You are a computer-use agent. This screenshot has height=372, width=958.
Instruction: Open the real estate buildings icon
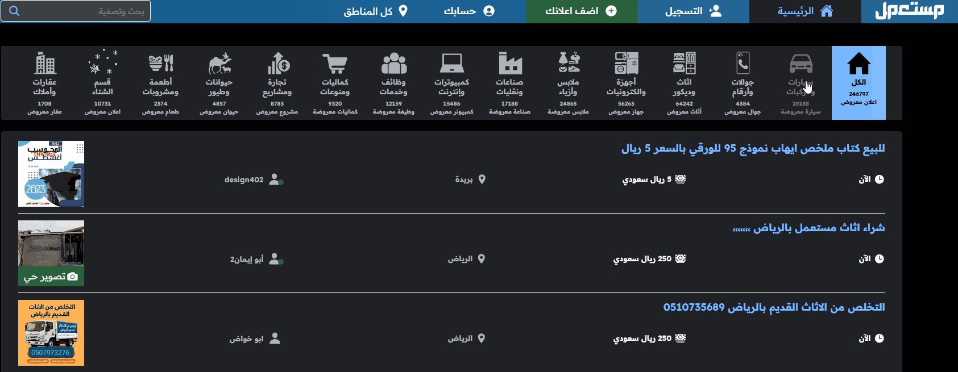[x=45, y=63]
